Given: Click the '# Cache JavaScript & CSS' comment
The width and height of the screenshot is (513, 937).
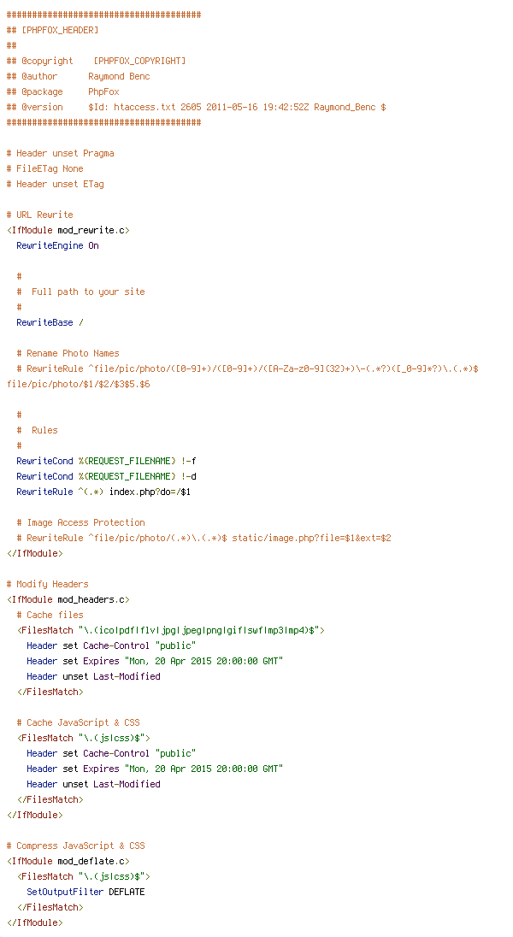Looking at the screenshot, I should point(79,722).
